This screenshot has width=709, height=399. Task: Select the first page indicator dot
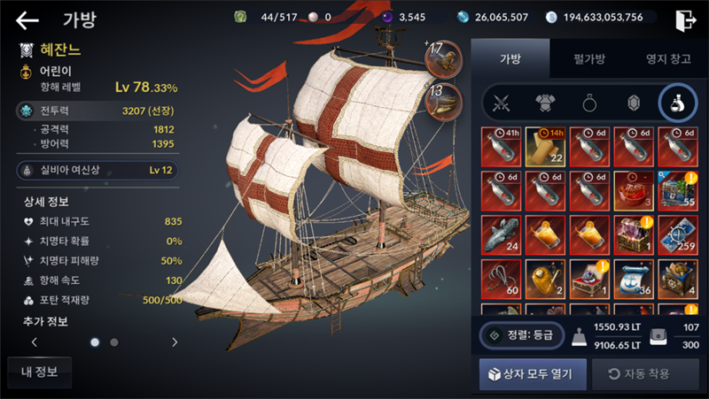click(x=95, y=342)
